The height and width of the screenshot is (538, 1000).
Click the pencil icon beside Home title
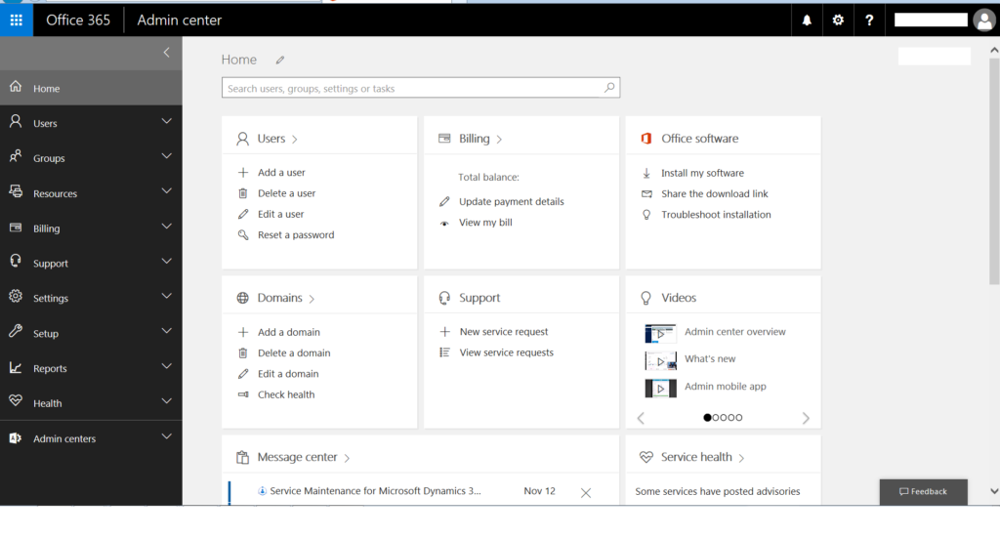[280, 60]
